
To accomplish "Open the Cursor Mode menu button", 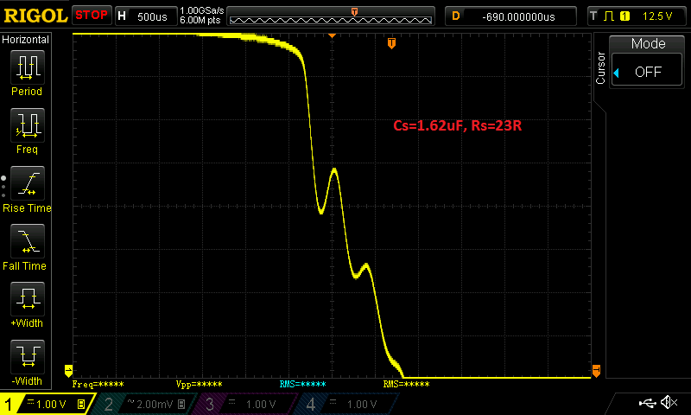I will [x=648, y=43].
